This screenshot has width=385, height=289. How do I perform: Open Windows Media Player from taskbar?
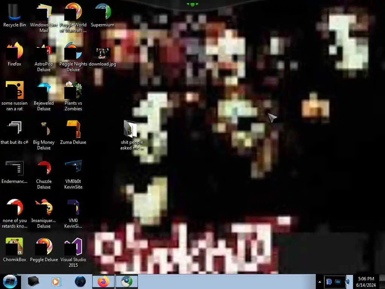[x=56, y=281]
